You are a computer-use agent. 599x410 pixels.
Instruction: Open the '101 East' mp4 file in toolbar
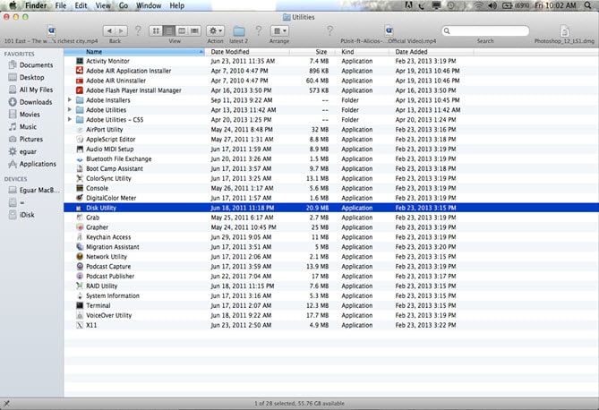click(51, 31)
